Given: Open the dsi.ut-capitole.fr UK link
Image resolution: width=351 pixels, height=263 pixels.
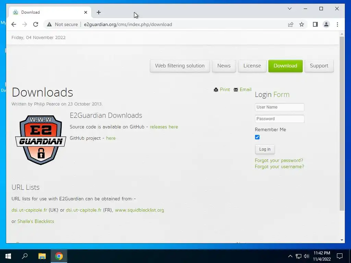Looking at the screenshot, I should (29, 210).
